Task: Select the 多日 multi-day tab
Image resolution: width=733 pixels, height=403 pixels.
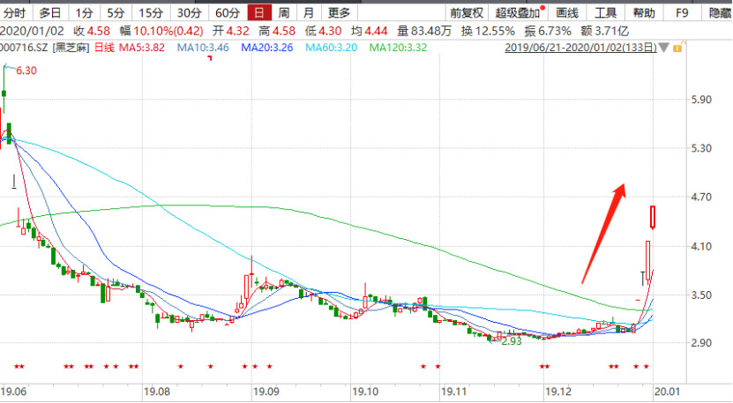Action: point(50,12)
